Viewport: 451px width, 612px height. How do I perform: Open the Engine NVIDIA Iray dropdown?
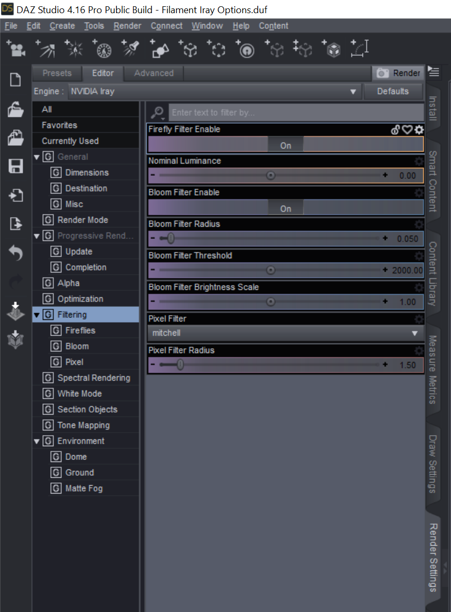pos(214,92)
